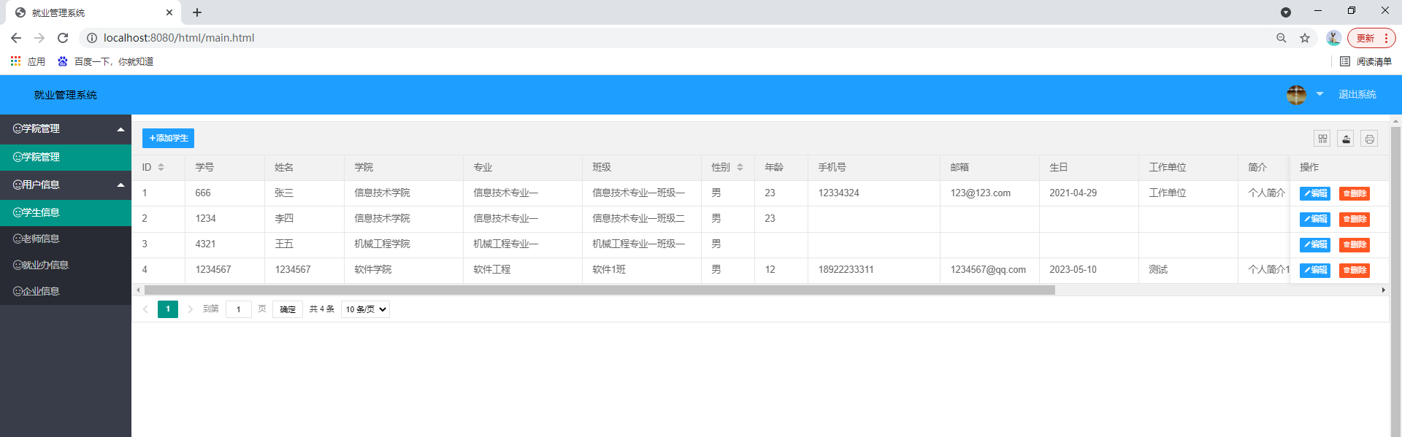Open the column filter grid icon
The width and height of the screenshot is (1402, 437).
coord(1322,139)
